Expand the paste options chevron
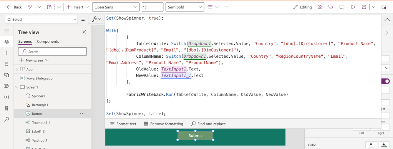The image size is (393, 149). (x=59, y=7)
